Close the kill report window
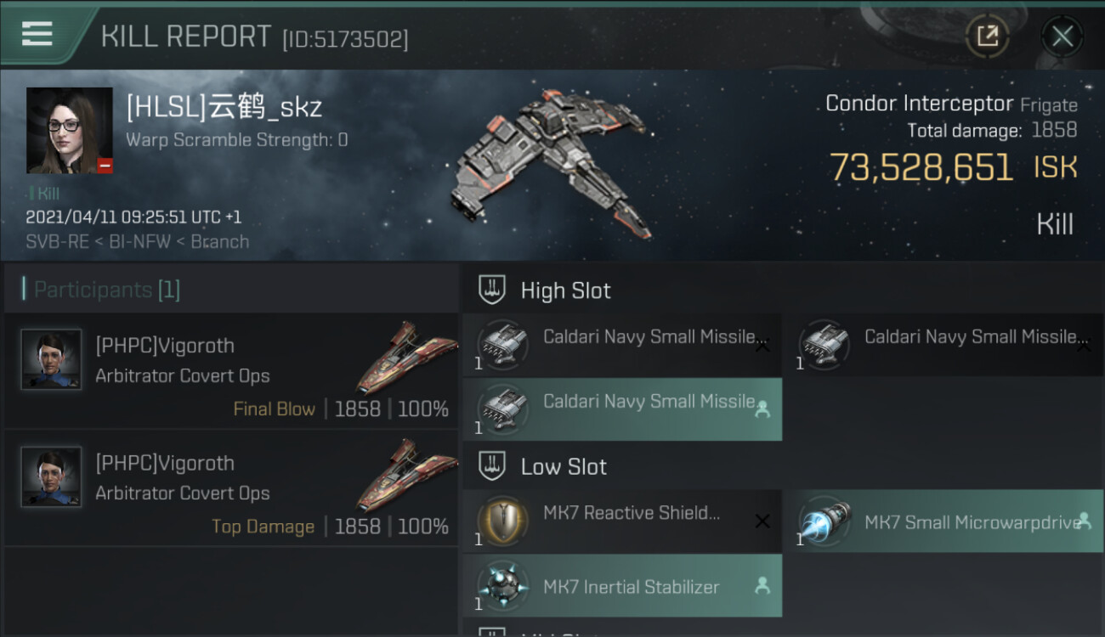Screen dimensions: 1105x637 point(1062,37)
